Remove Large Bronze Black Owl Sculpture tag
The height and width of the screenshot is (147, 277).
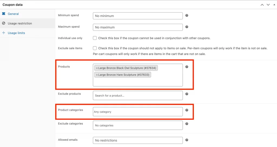tap(97, 68)
